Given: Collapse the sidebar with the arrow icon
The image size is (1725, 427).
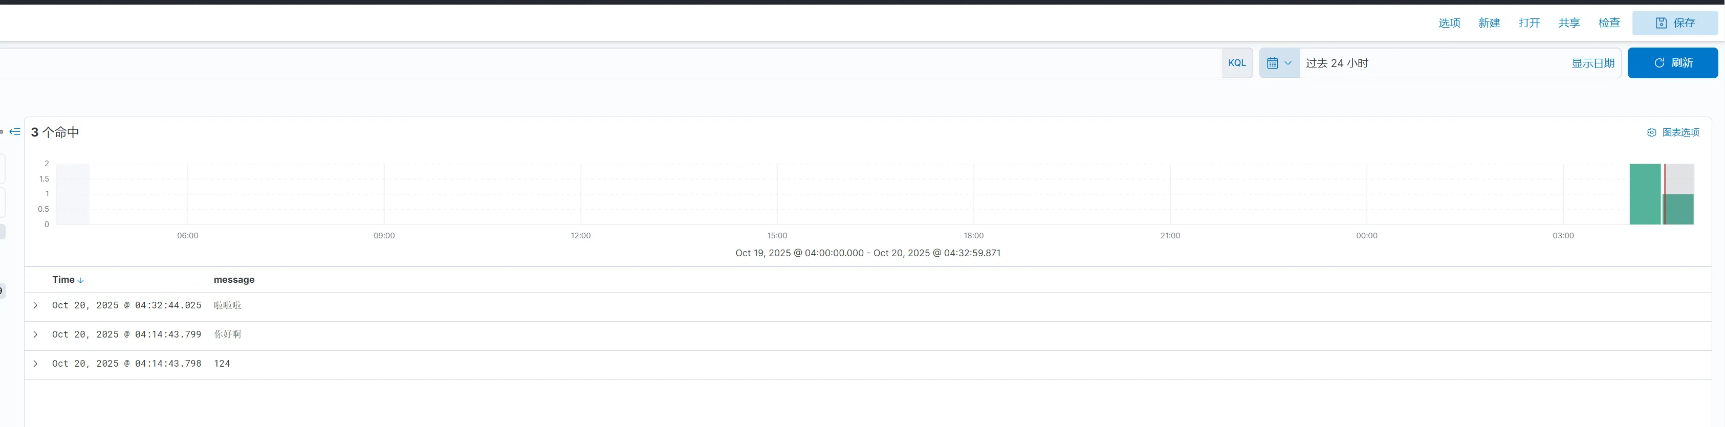Looking at the screenshot, I should [15, 132].
